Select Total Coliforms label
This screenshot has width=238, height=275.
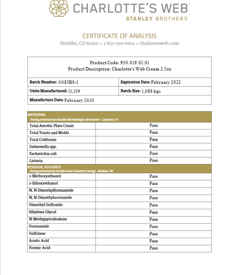point(43,140)
